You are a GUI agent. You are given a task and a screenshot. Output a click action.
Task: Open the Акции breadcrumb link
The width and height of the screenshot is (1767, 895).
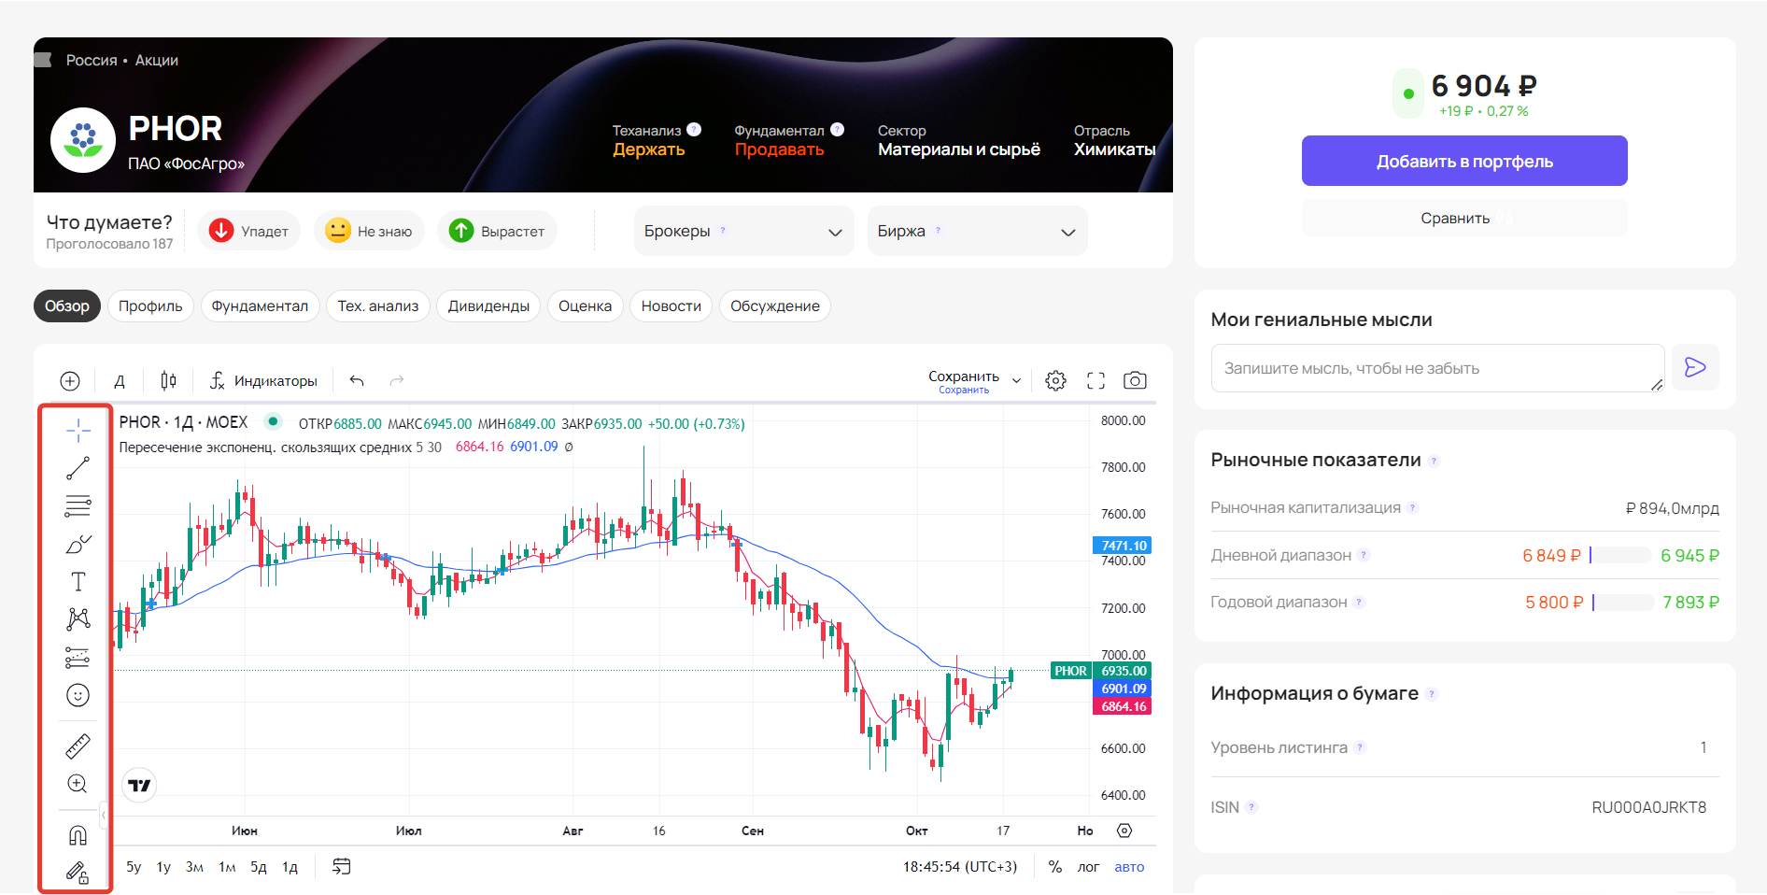pyautogui.click(x=157, y=60)
